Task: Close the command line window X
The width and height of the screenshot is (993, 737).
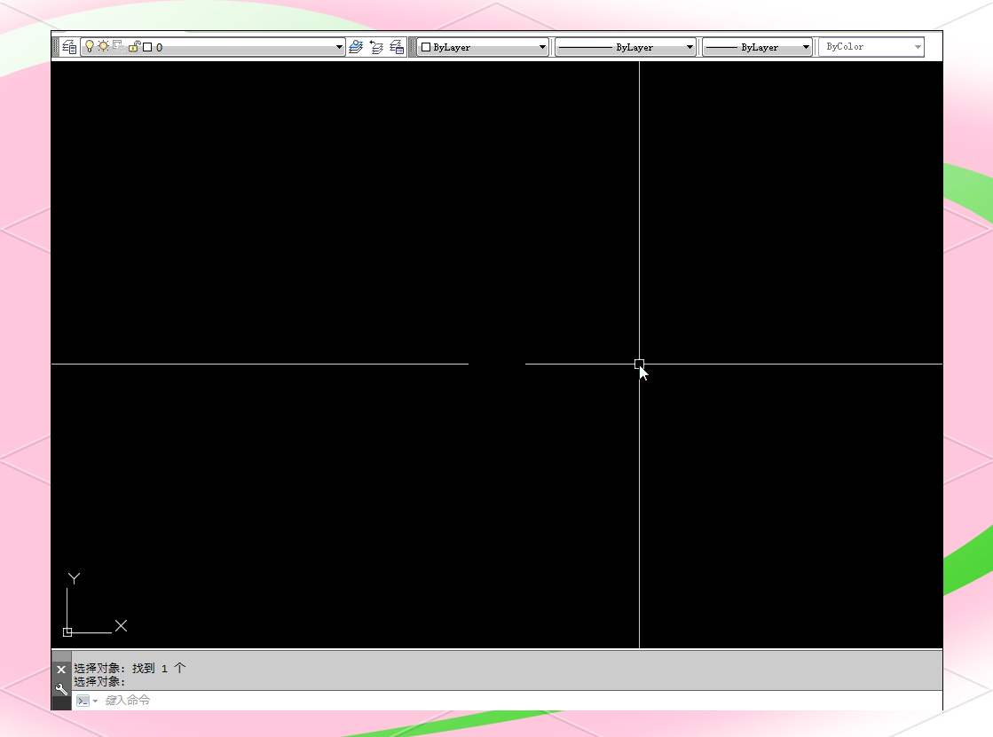Action: (x=61, y=670)
